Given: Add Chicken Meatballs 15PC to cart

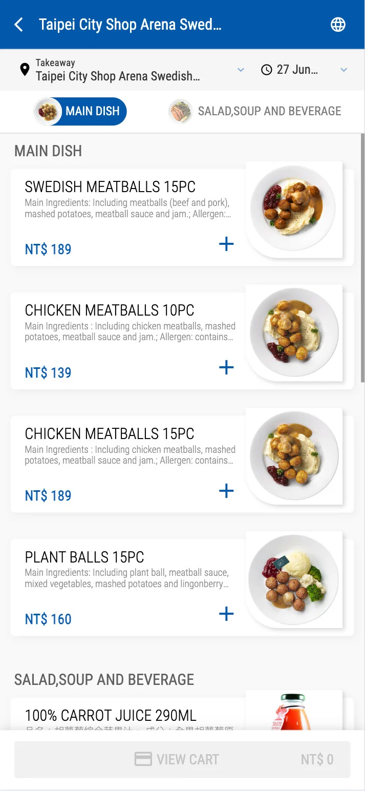Looking at the screenshot, I should pos(226,491).
